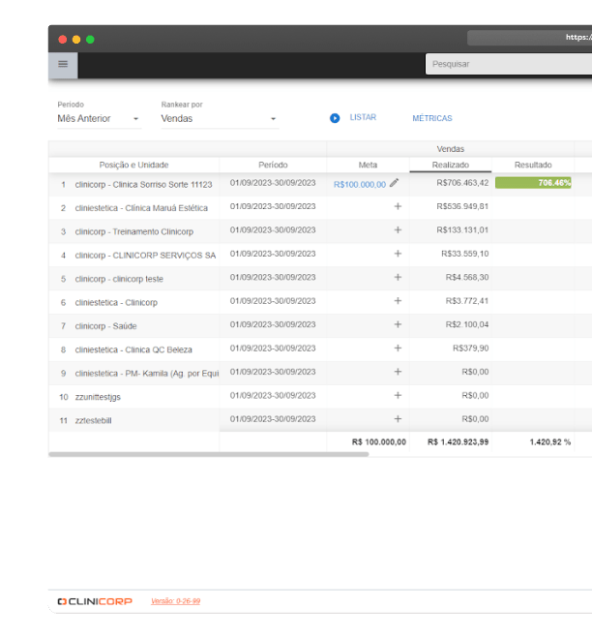Click the macOS yellow minimize button
This screenshot has height=637, width=592.
tap(76, 40)
